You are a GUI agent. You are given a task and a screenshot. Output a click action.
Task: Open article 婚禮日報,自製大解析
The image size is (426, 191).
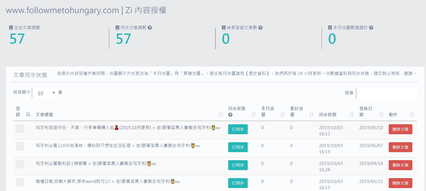click(x=108, y=182)
